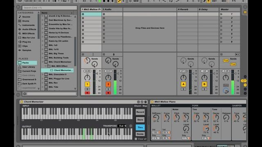The width and height of the screenshot is (262, 147).
Task: Select 2 Audio track header
Action: [112, 9]
